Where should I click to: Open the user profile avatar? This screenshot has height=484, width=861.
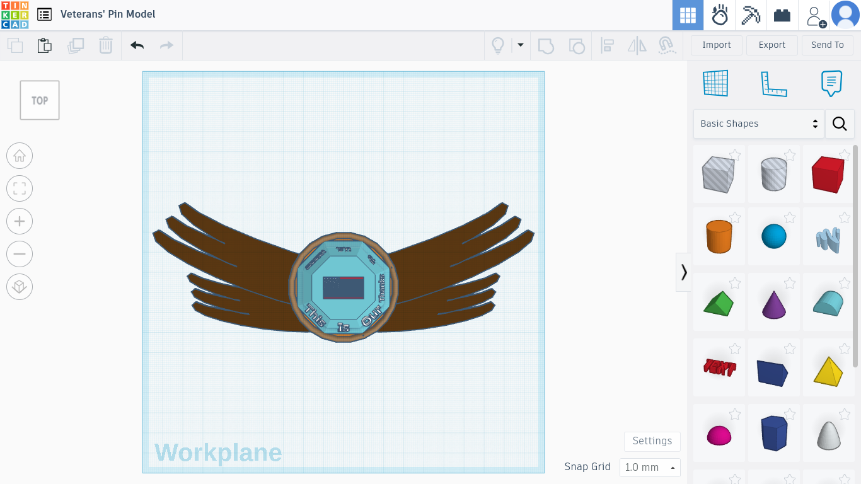coord(845,15)
